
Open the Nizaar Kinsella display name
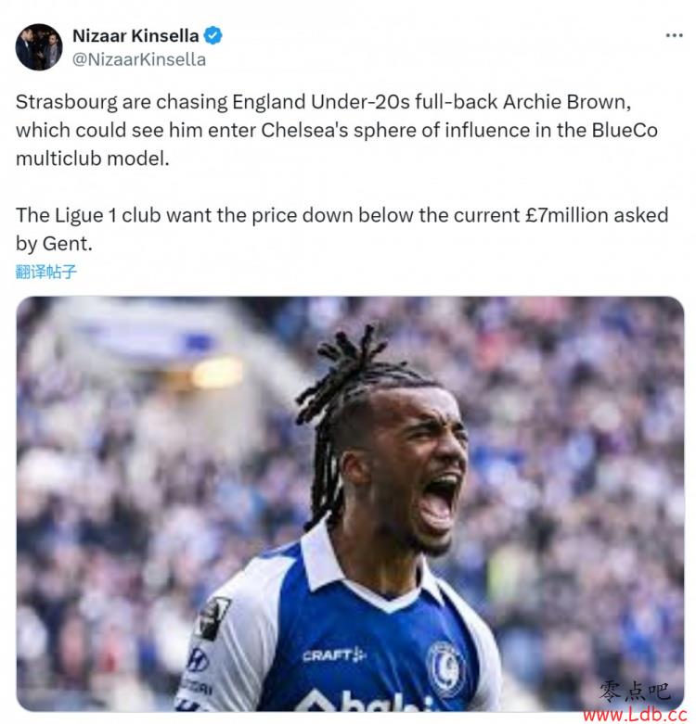tap(135, 35)
